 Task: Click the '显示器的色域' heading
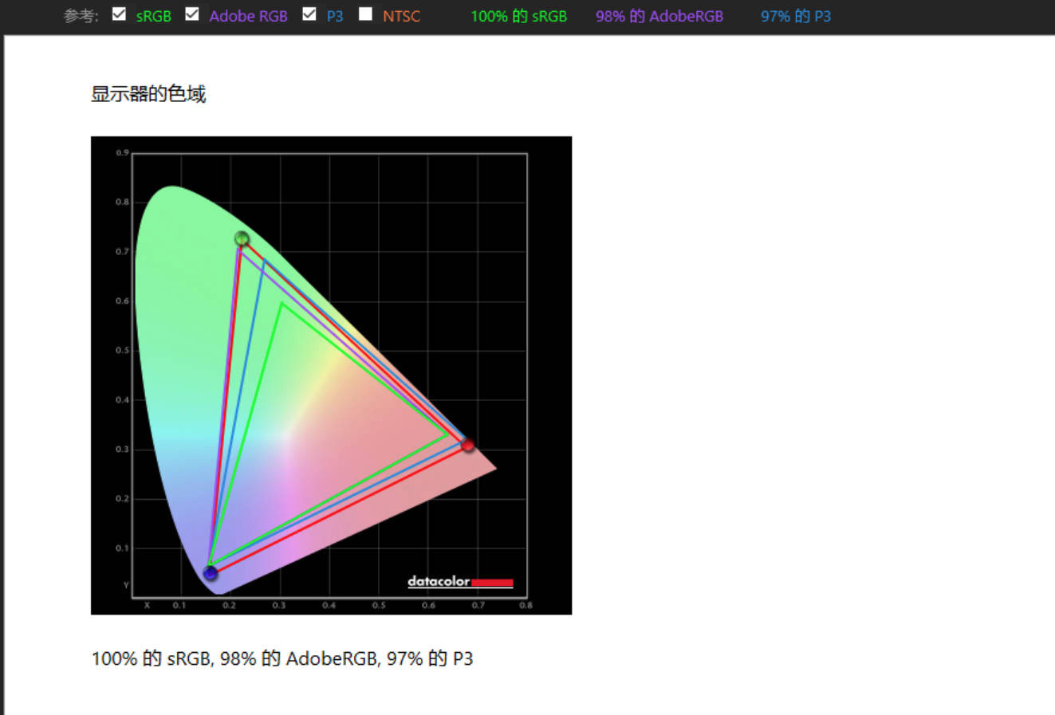click(148, 94)
